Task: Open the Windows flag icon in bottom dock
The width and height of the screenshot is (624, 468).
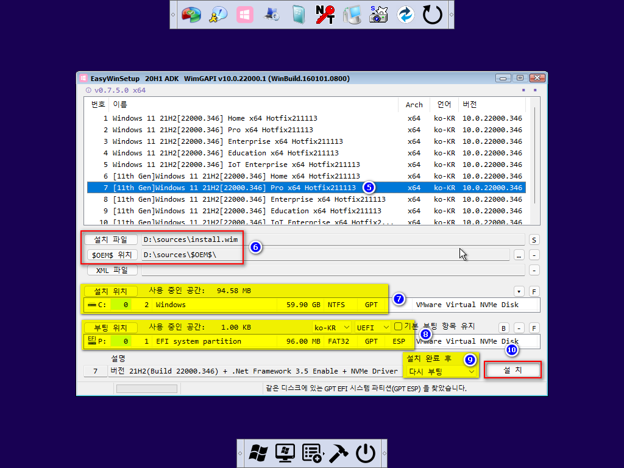Action: pos(258,453)
